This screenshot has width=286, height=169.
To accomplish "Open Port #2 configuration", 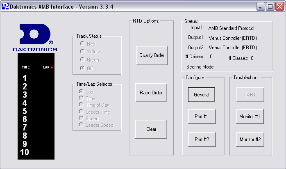I will pyautogui.click(x=201, y=139).
